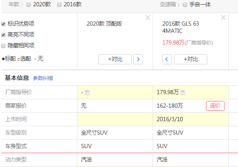This screenshot has width=238, height=167.
Task: Select the 162-180万 dealer price text
Action: (170, 106)
